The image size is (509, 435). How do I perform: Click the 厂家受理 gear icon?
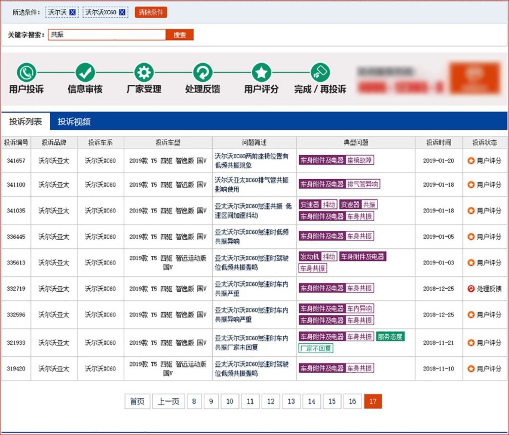tap(144, 72)
